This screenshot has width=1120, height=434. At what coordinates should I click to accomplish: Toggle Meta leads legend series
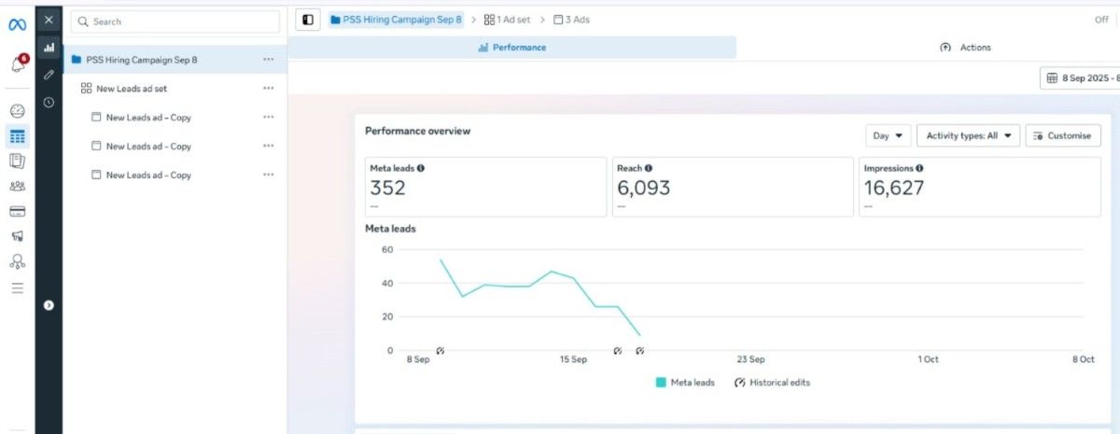tap(686, 383)
